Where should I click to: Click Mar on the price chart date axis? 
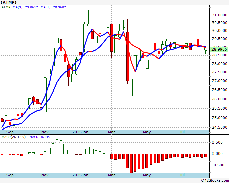(x=111, y=132)
